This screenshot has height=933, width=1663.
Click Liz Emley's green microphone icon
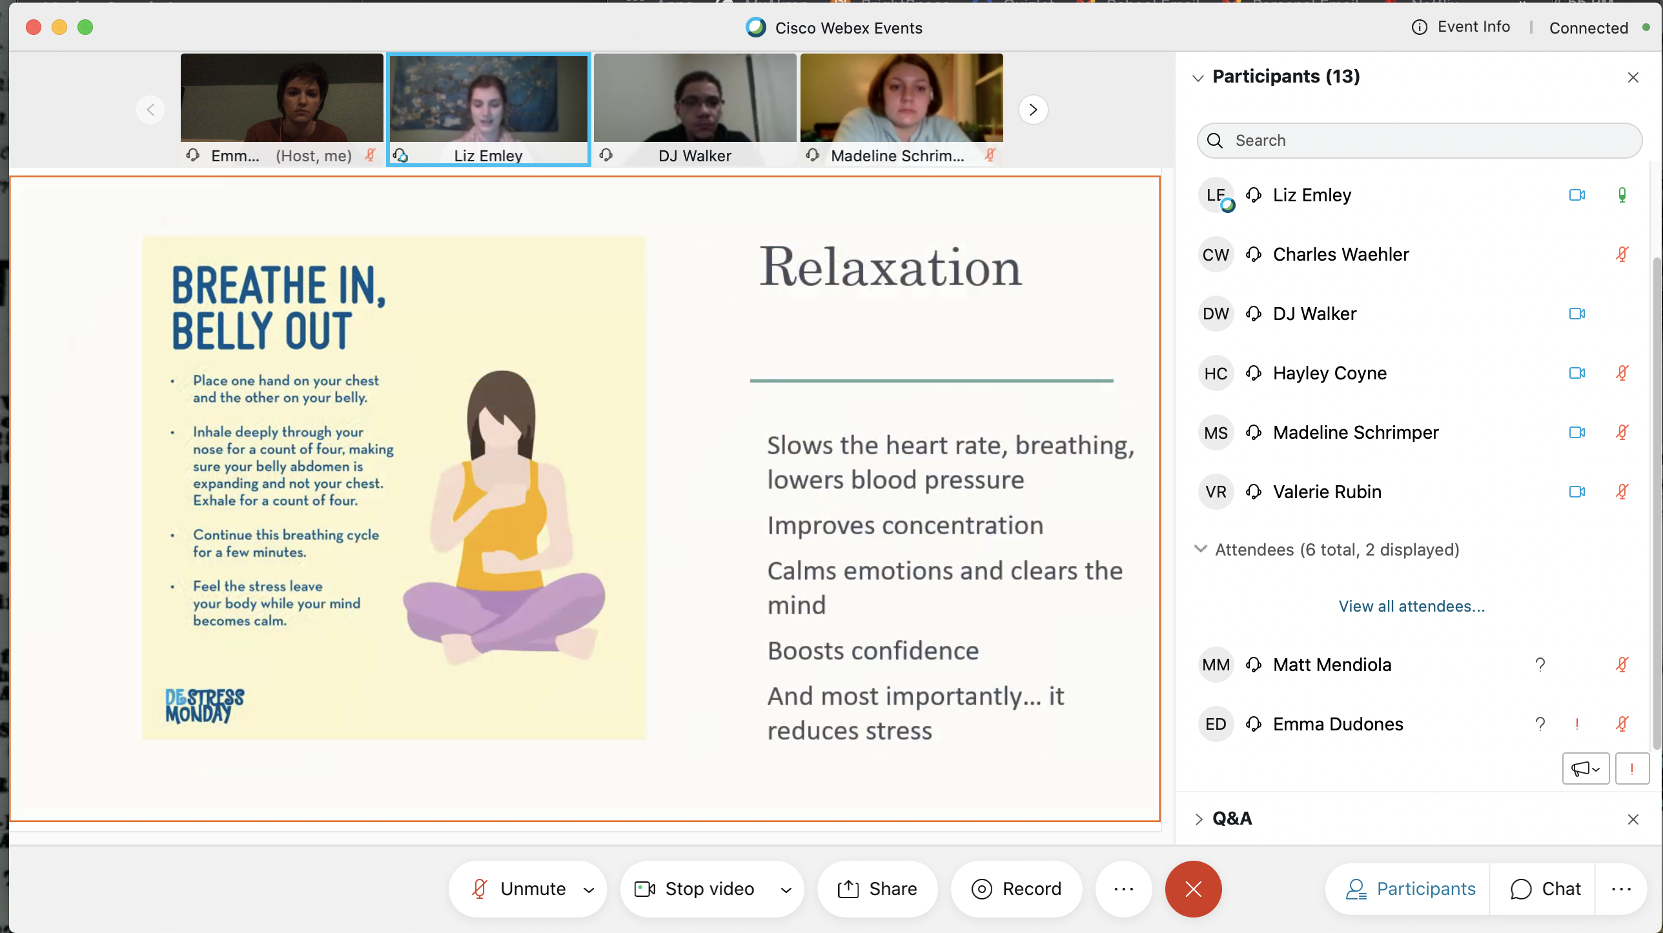click(1622, 195)
